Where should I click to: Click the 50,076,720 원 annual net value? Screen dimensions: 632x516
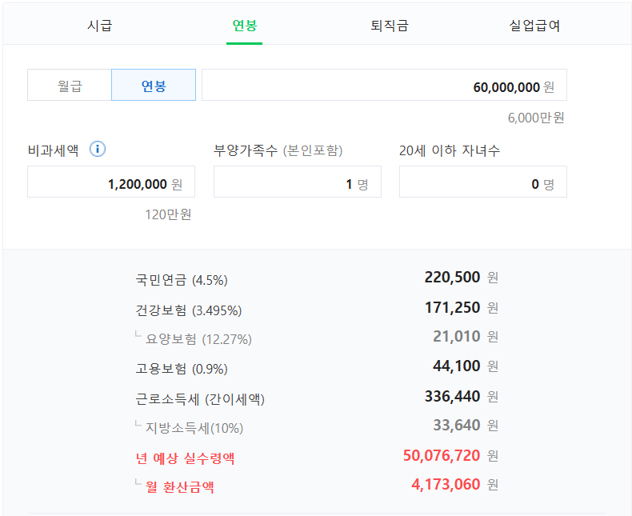coord(450,456)
